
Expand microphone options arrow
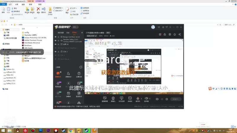(x=141, y=99)
